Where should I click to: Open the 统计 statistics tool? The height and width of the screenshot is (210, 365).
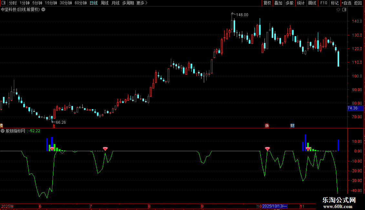[301, 3]
